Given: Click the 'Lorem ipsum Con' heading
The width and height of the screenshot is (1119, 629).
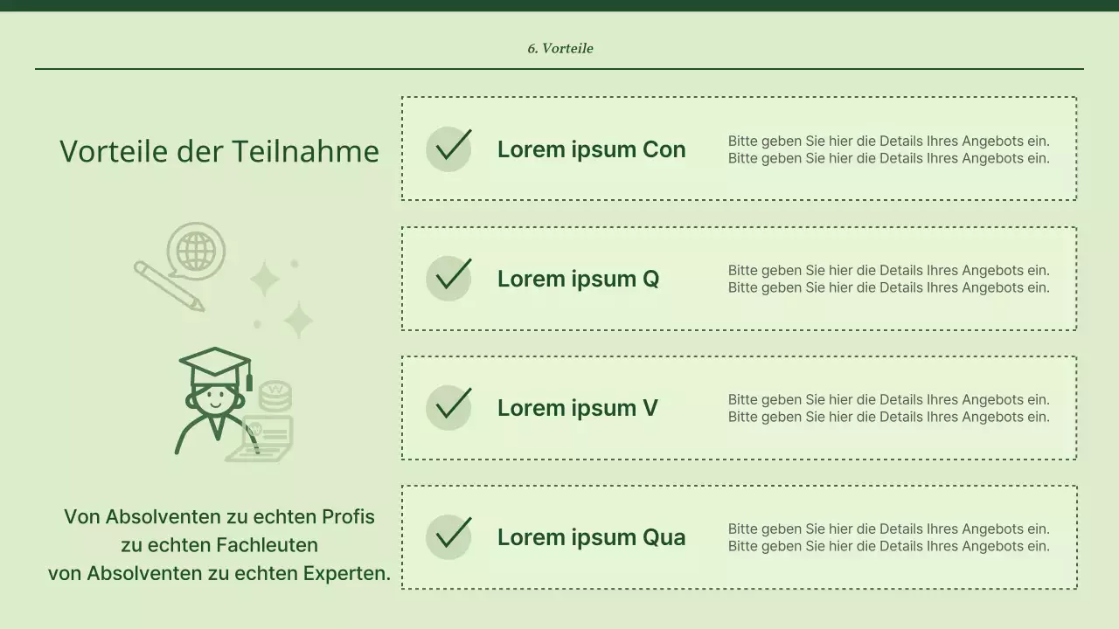Looking at the screenshot, I should [591, 149].
